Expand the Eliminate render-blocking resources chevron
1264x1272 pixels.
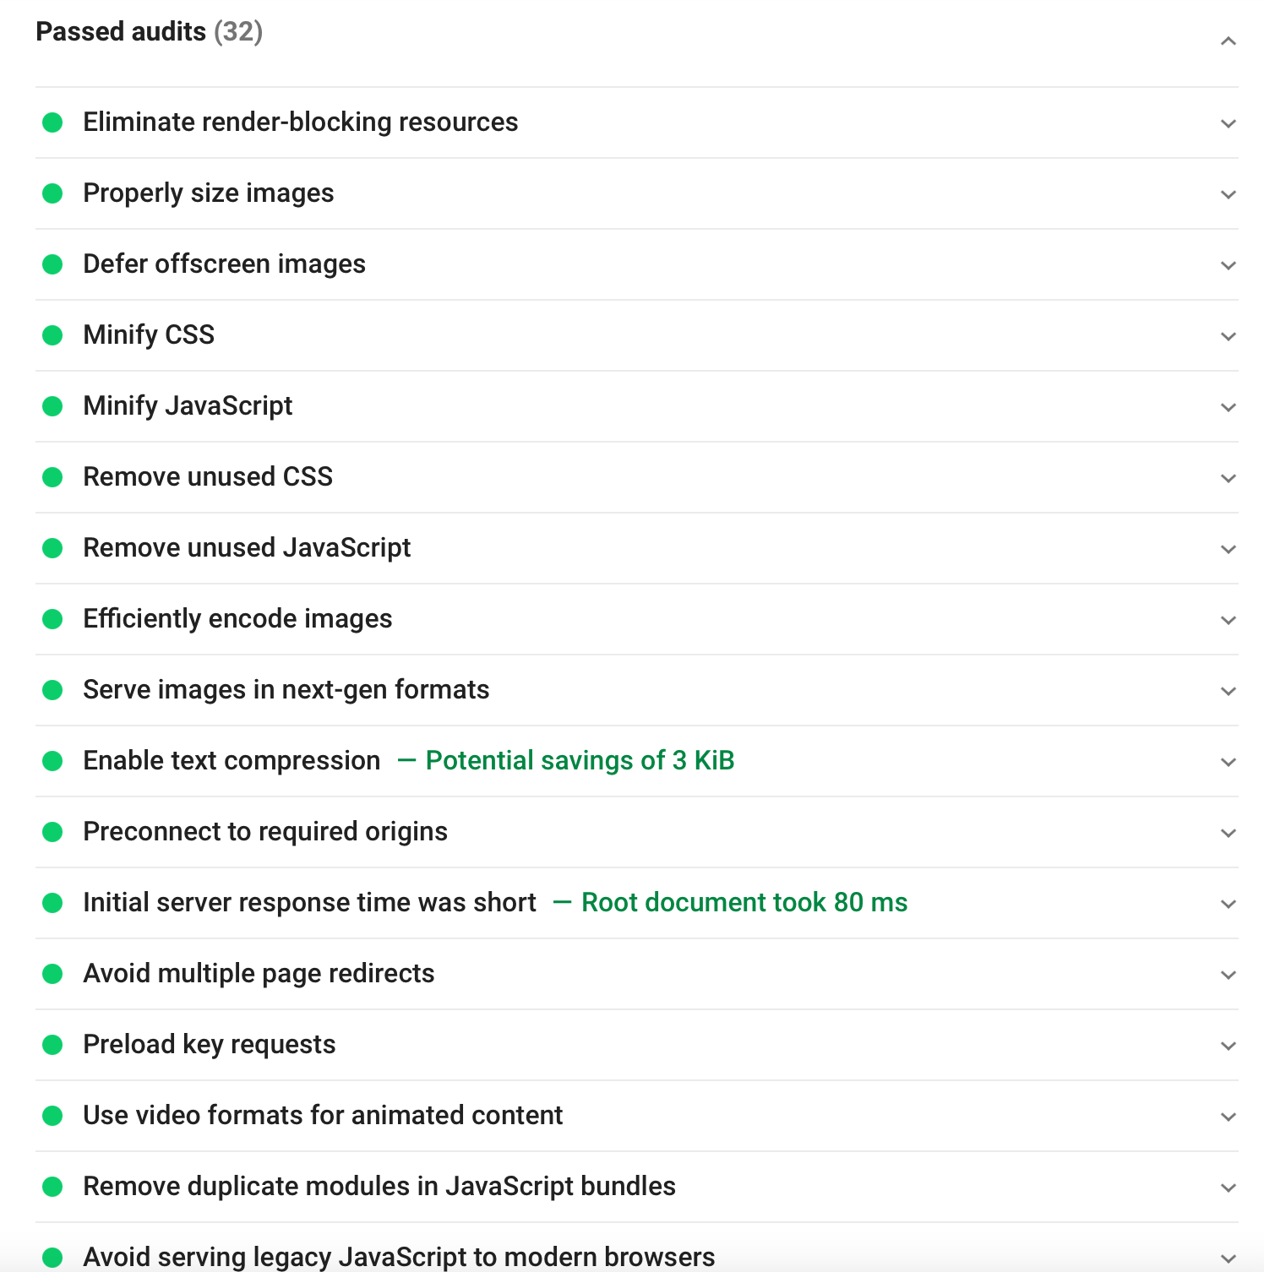point(1229,123)
